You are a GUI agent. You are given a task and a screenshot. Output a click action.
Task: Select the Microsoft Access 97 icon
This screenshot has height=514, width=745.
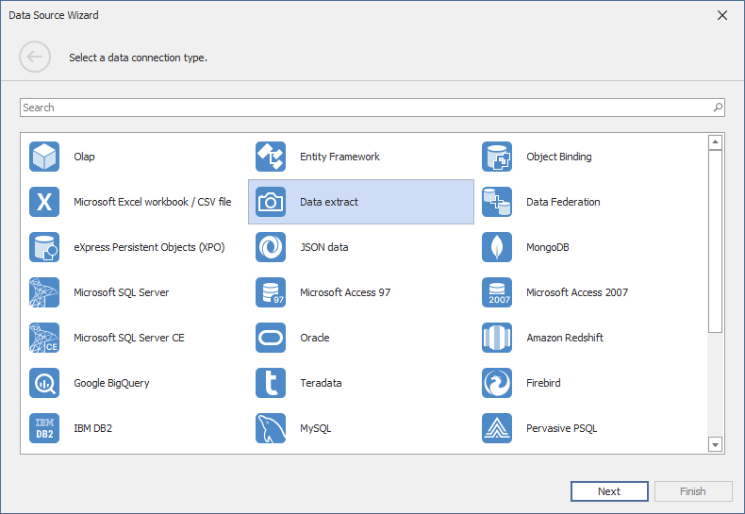point(271,292)
